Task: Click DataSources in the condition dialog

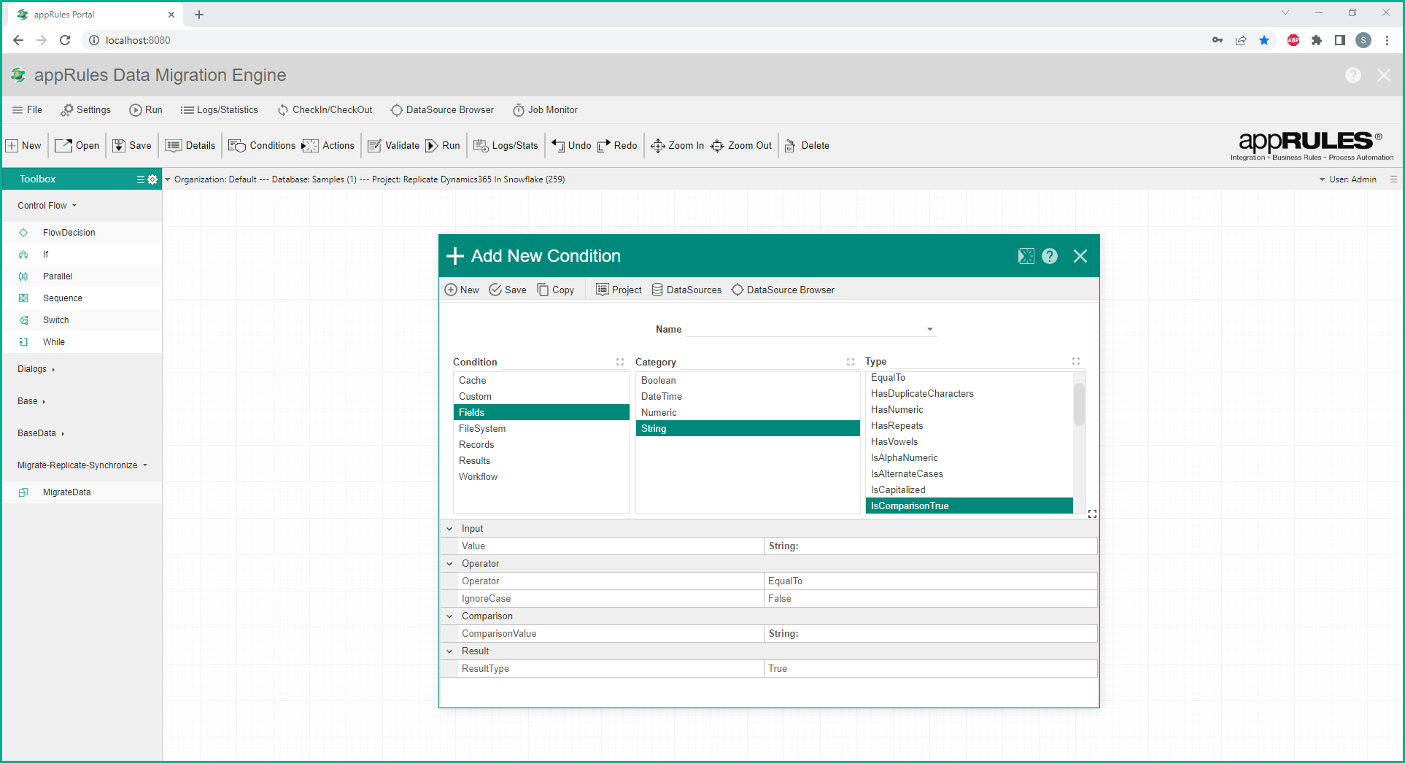Action: pos(686,290)
